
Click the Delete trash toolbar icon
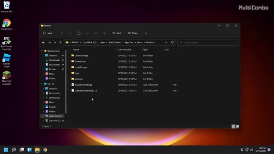tap(104, 33)
